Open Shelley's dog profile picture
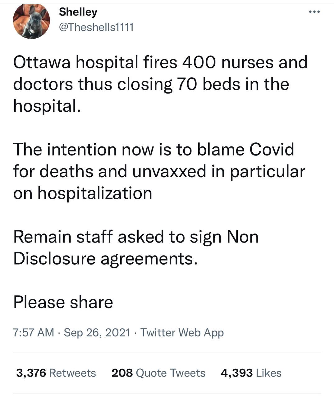Viewport: 334px width, 398px height. (31, 21)
